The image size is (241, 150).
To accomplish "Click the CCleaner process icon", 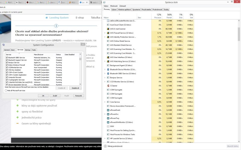I will [108, 86].
